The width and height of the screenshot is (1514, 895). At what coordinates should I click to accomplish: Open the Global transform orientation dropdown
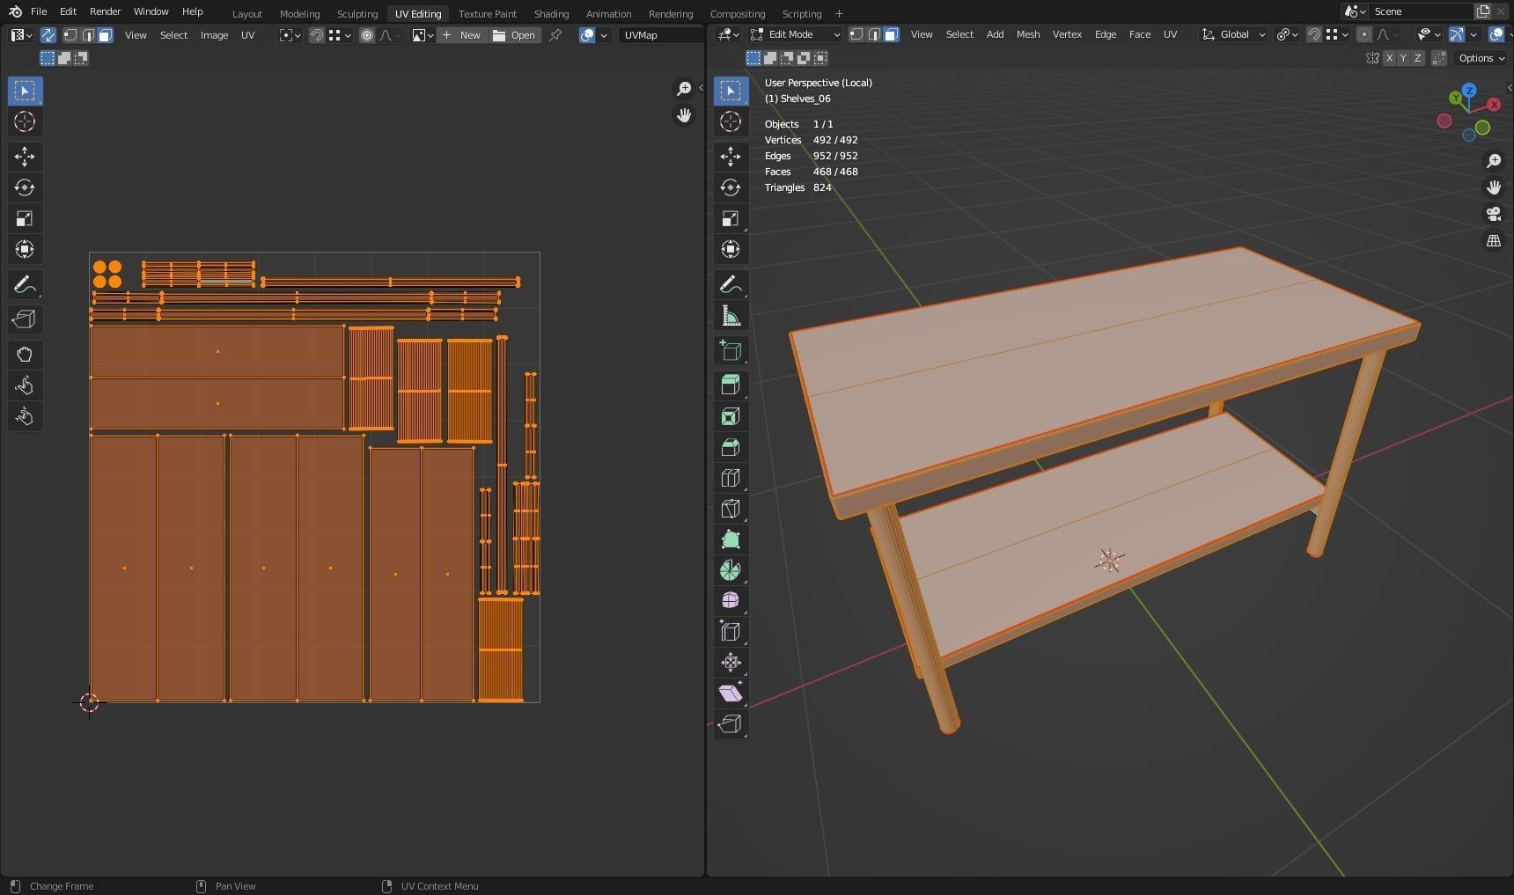click(1233, 34)
